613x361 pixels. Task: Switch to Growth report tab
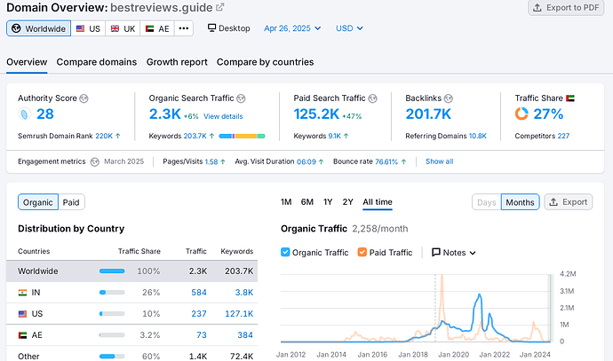tap(177, 62)
